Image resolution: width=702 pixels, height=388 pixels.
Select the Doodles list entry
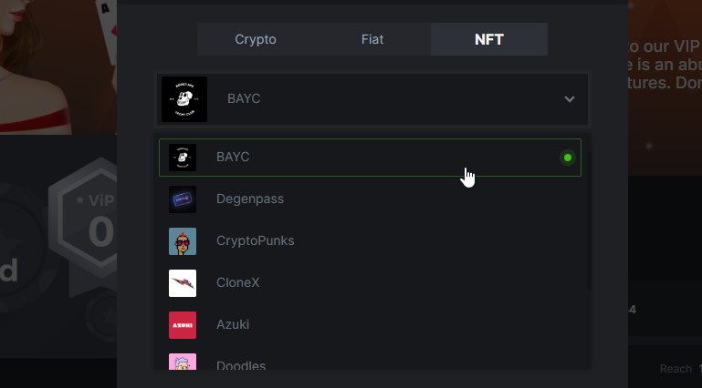[241, 365]
